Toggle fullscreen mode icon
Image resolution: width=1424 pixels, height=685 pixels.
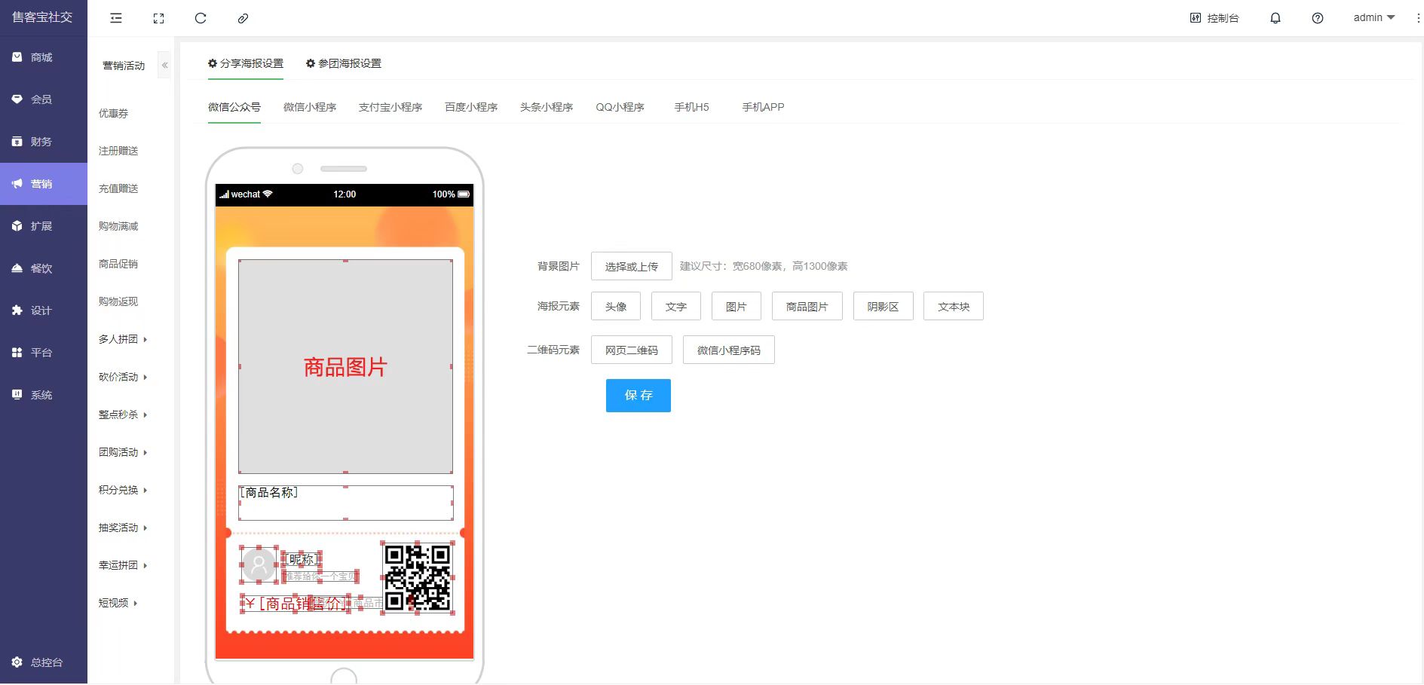point(158,18)
